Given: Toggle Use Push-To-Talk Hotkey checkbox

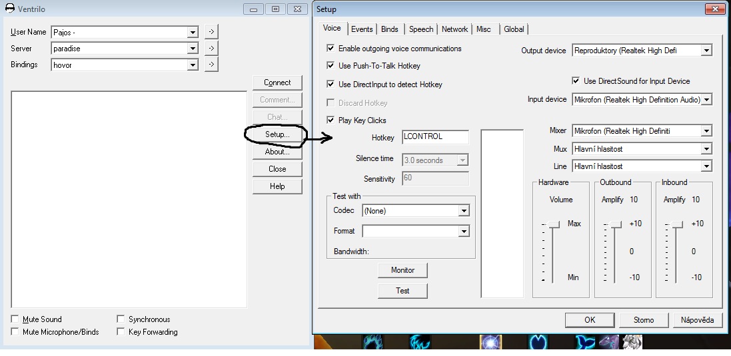Looking at the screenshot, I should pos(331,66).
